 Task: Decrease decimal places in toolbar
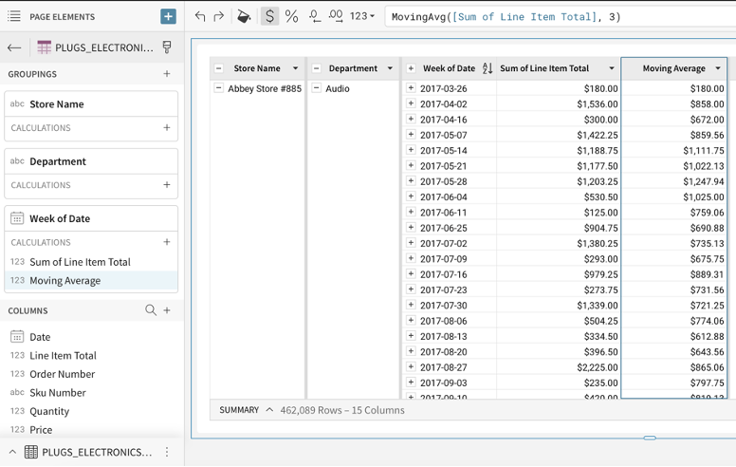[315, 16]
